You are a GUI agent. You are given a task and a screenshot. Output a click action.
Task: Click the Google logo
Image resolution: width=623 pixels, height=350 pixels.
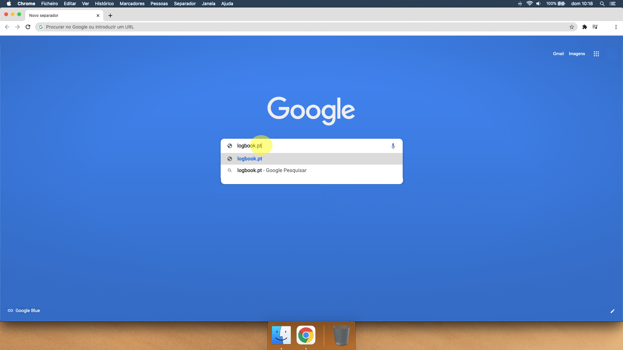(311, 111)
